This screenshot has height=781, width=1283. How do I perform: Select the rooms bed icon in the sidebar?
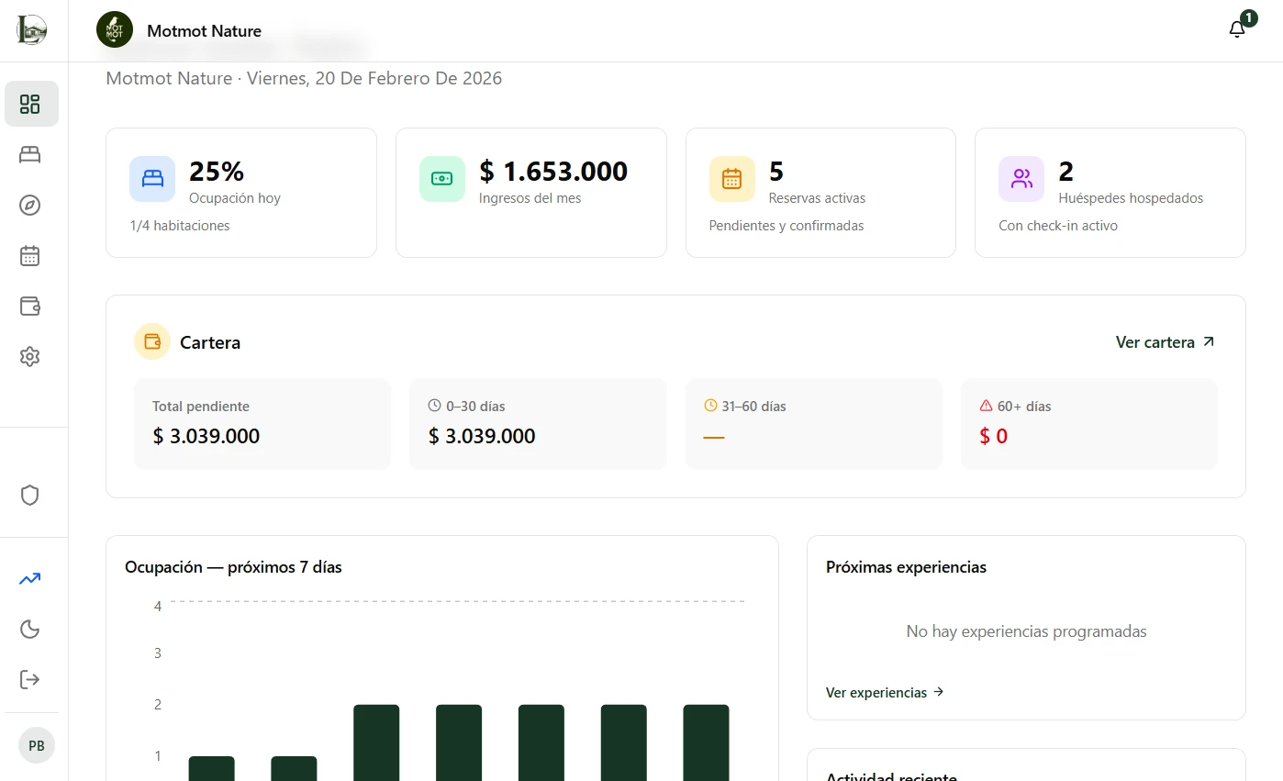(30, 154)
